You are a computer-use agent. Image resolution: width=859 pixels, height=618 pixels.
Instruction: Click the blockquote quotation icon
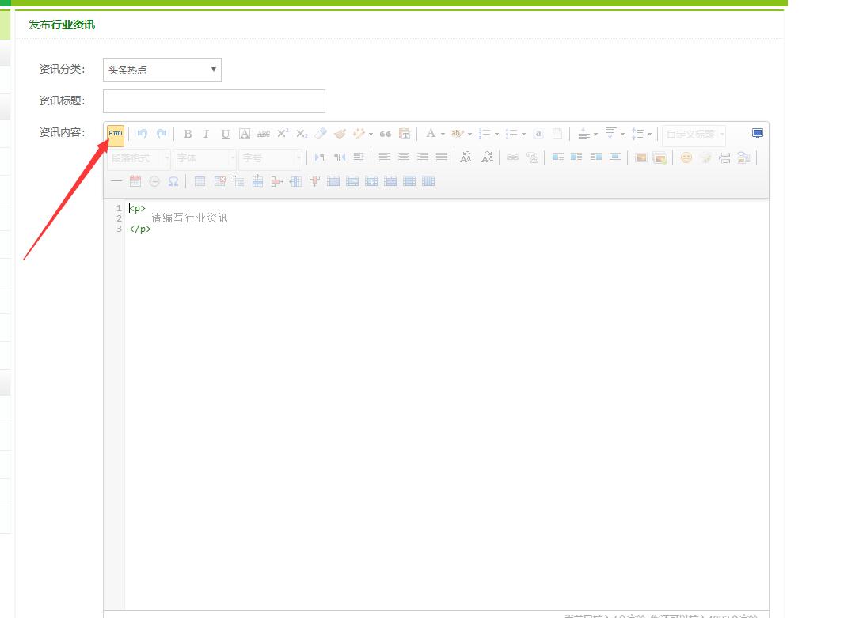(385, 135)
